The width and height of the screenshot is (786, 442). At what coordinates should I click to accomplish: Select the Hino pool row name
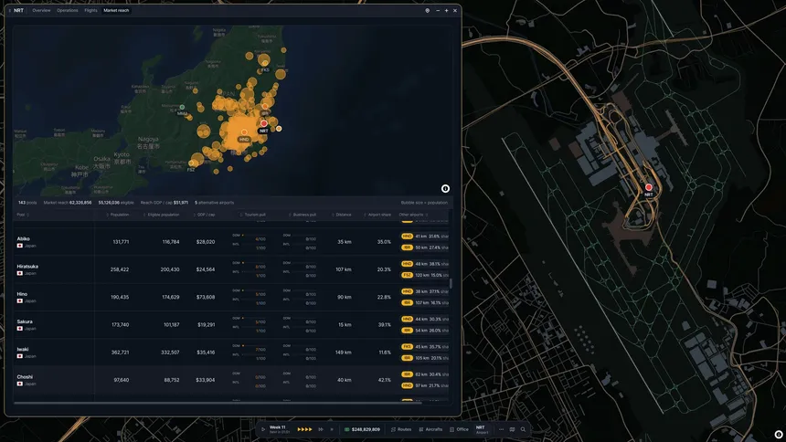point(22,294)
